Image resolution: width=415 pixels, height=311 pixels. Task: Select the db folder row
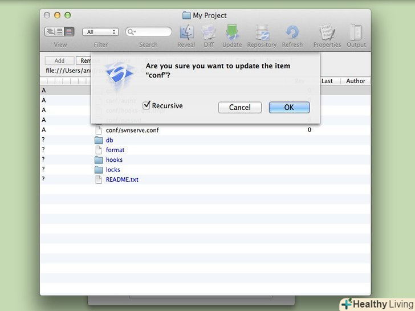[x=109, y=140]
